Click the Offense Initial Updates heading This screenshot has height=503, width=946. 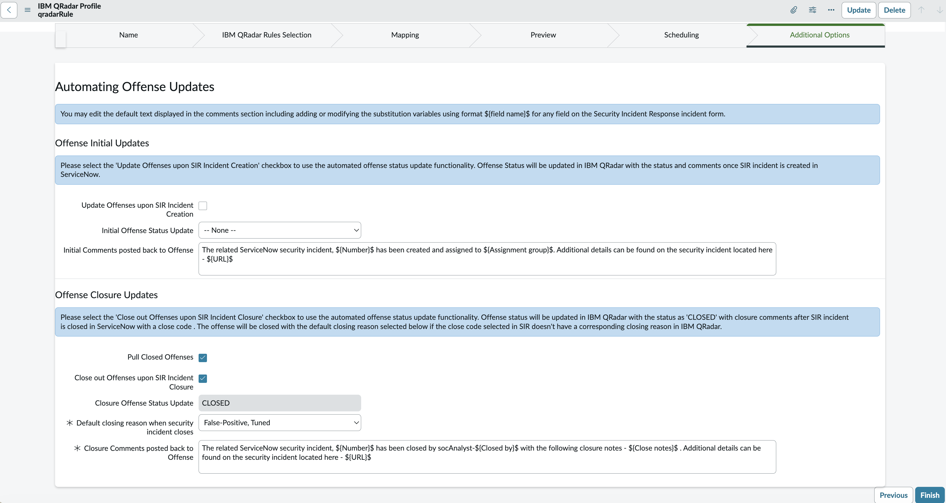tap(102, 143)
